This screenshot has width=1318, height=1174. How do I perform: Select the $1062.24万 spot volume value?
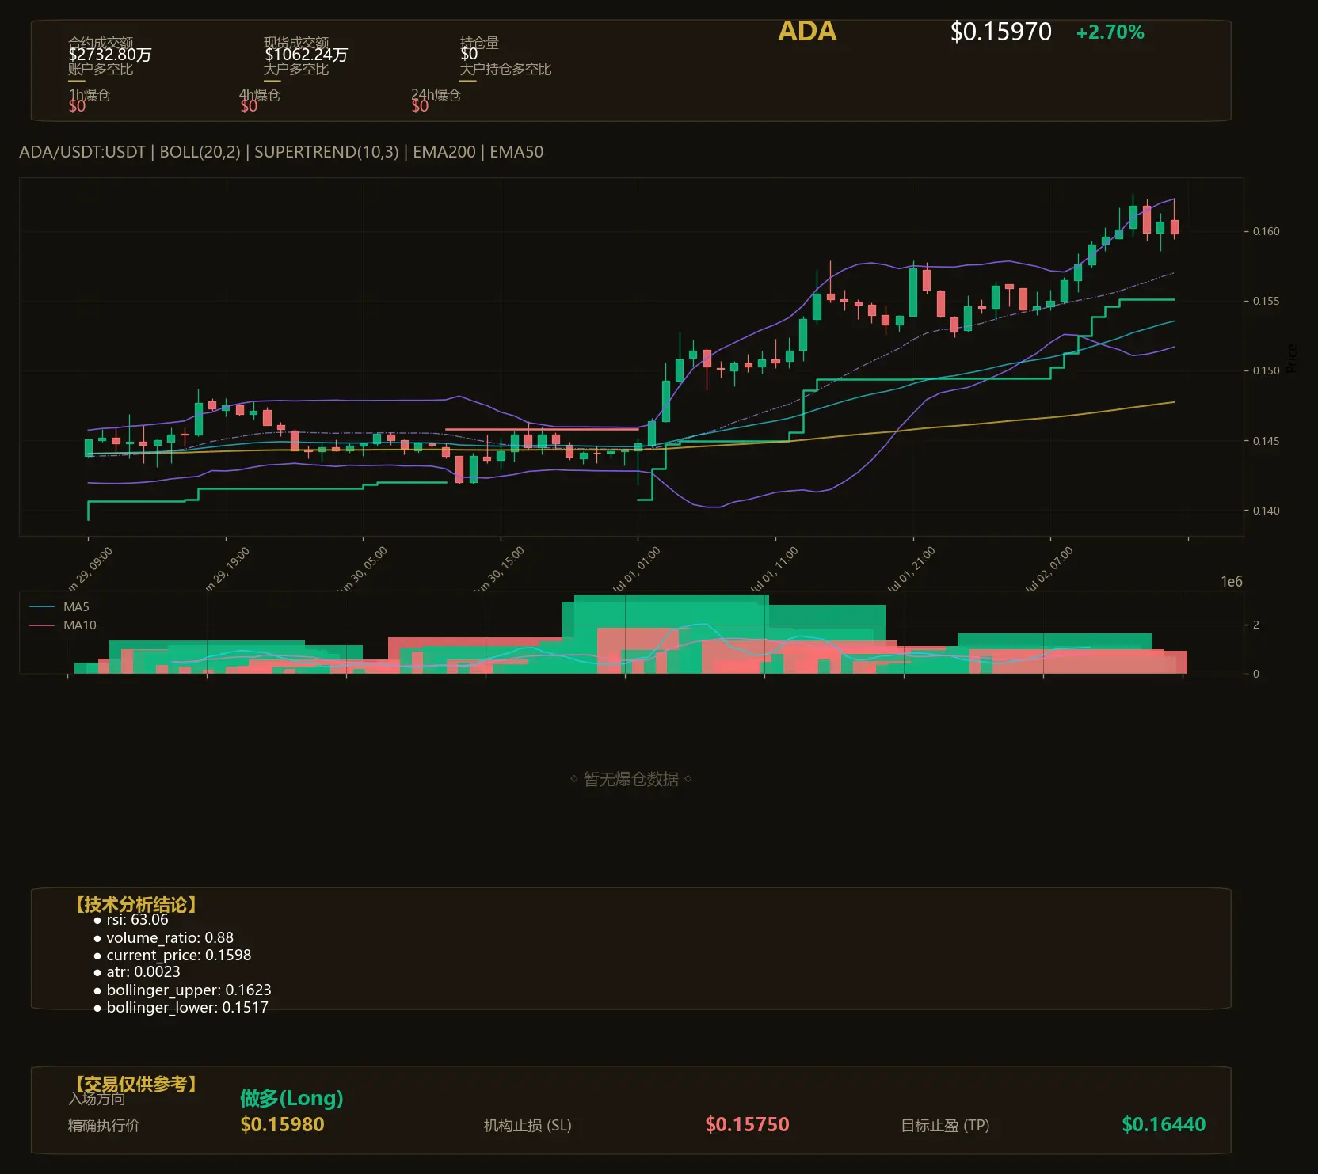[306, 55]
